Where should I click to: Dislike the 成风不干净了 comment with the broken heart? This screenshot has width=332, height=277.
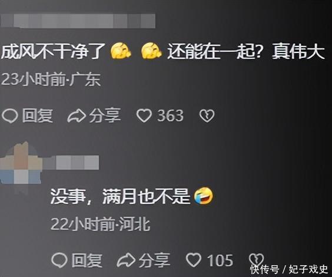point(207,116)
